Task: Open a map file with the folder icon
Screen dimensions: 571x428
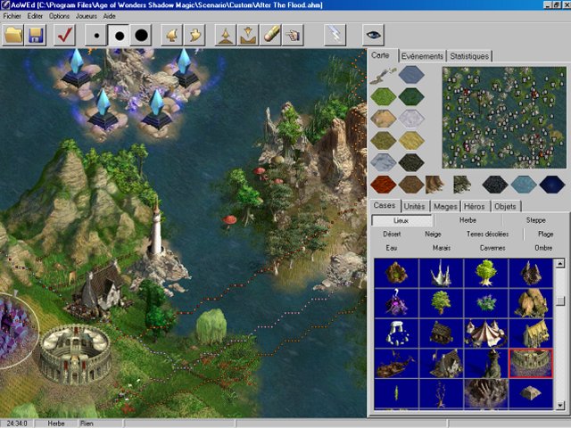Action: pyautogui.click(x=13, y=36)
